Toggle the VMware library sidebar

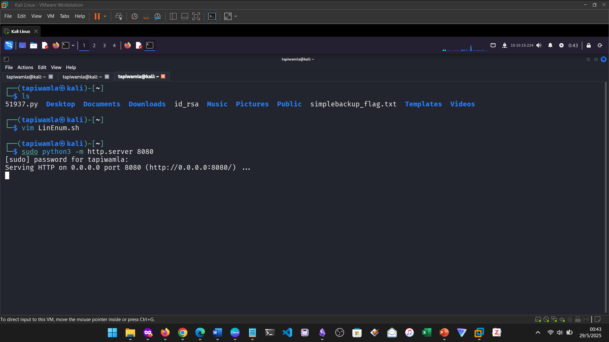[173, 16]
